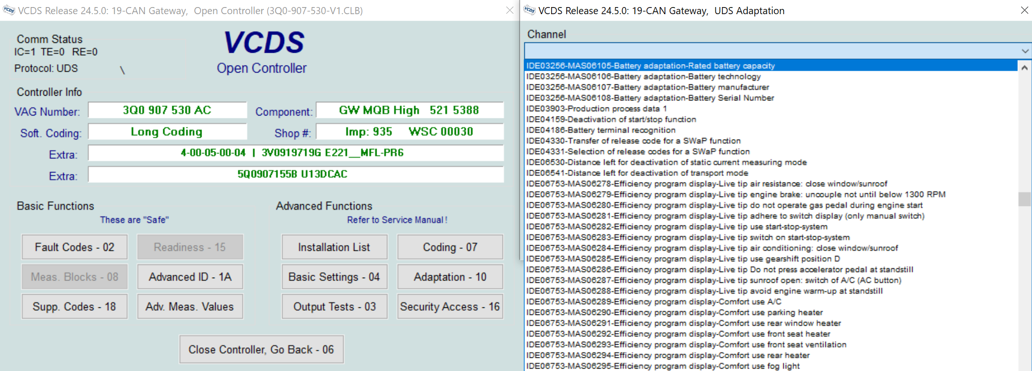Image resolution: width=1032 pixels, height=371 pixels.
Task: Click the VCDS icon in Open Controller title bar
Action: tap(9, 10)
